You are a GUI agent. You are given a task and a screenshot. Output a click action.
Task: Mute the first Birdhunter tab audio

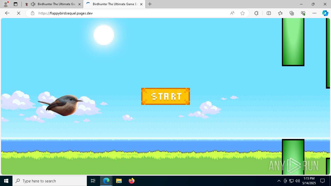[33, 4]
